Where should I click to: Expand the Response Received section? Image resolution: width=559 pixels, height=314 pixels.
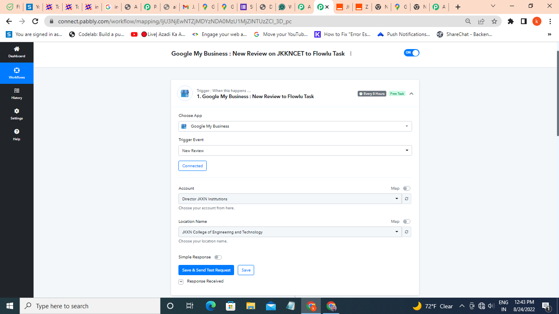(x=181, y=282)
